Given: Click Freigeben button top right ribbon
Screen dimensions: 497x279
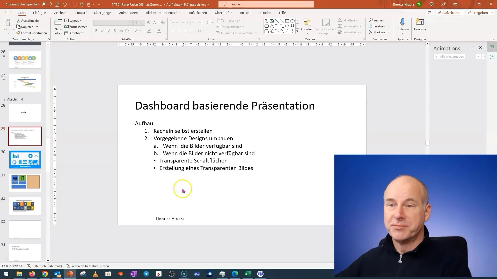Looking at the screenshot, I should [480, 13].
